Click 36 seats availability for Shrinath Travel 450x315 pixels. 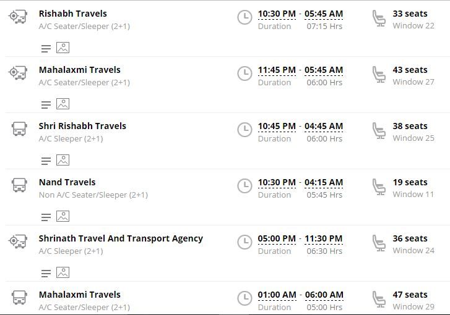coord(410,238)
